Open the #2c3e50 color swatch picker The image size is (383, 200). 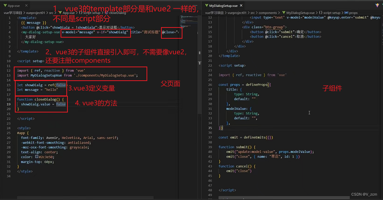coord(37,157)
